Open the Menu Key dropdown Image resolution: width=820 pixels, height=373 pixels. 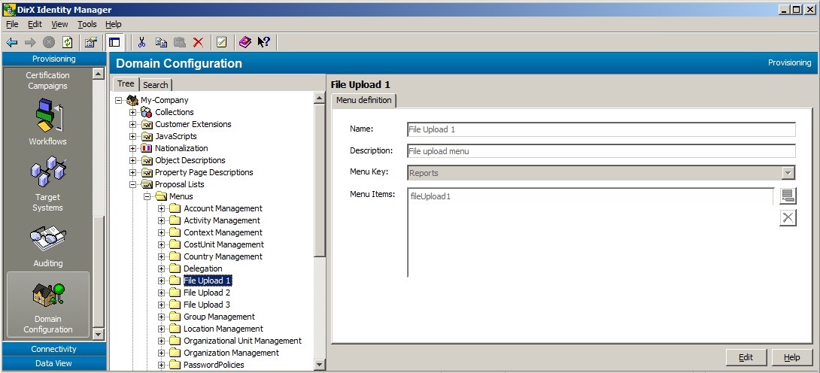click(x=788, y=173)
